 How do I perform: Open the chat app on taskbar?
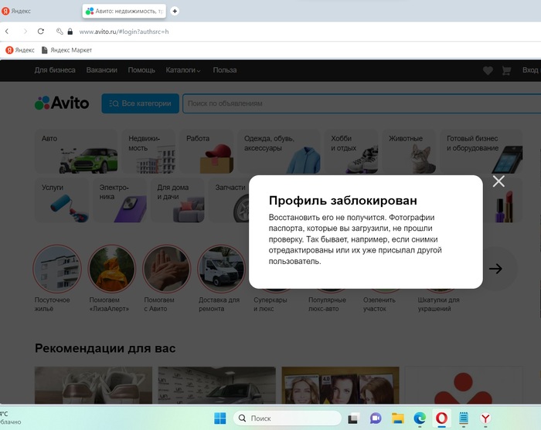click(x=376, y=418)
